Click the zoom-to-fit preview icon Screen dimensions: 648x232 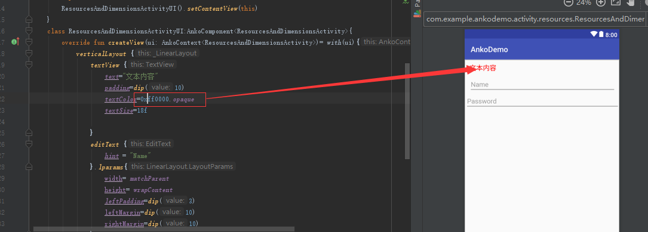(615, 2)
